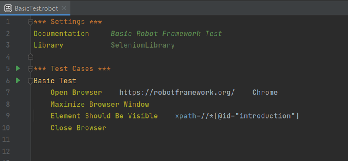Click the Documentation setting name
The width and height of the screenshot is (348, 161).
pos(61,34)
